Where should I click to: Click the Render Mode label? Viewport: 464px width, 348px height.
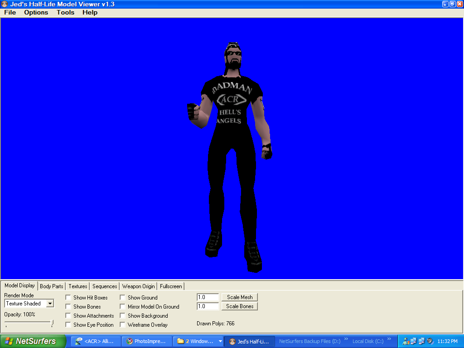click(19, 295)
